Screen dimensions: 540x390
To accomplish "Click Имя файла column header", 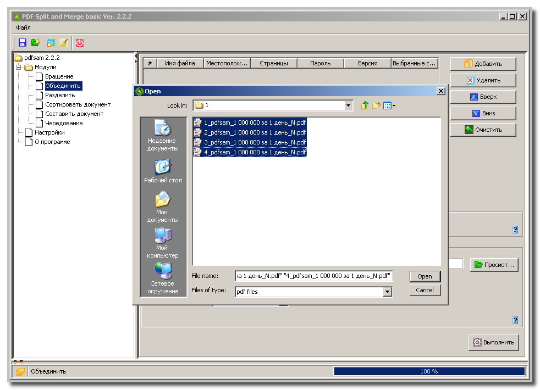I will (x=180, y=63).
